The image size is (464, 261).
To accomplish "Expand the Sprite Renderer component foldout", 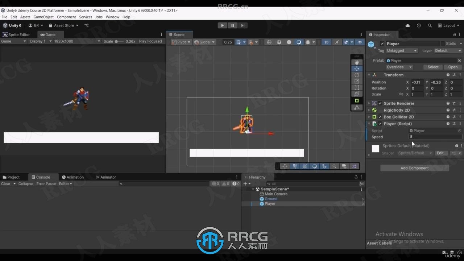I will tap(369, 103).
